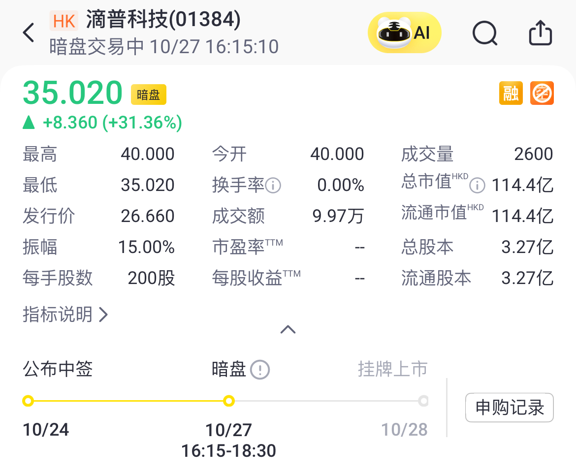Viewport: 576px width, 476px height.
Task: Tap the HK market badge
Action: point(64,21)
